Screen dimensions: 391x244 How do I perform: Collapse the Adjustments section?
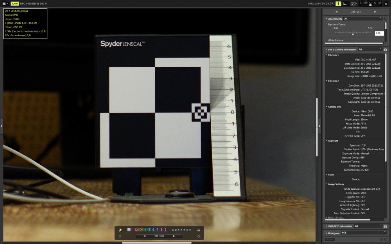326,19
